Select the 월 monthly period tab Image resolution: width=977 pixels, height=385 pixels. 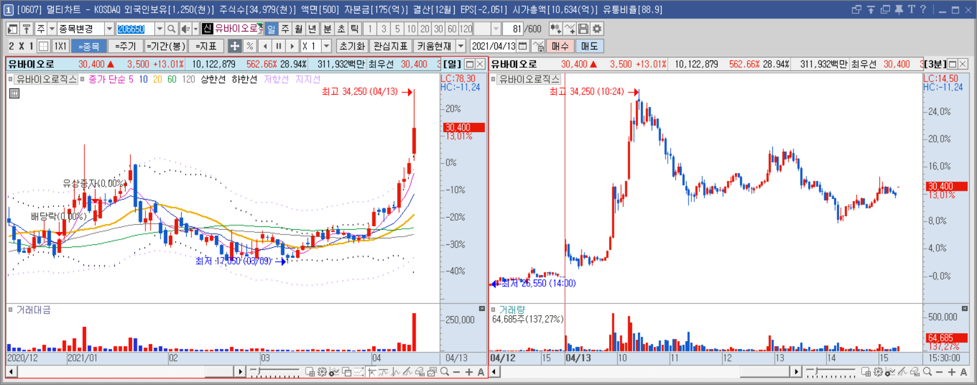[299, 29]
